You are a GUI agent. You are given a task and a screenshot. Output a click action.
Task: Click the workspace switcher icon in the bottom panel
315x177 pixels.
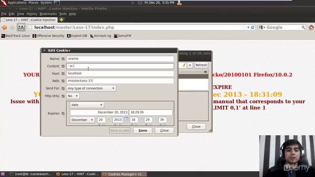point(2,174)
